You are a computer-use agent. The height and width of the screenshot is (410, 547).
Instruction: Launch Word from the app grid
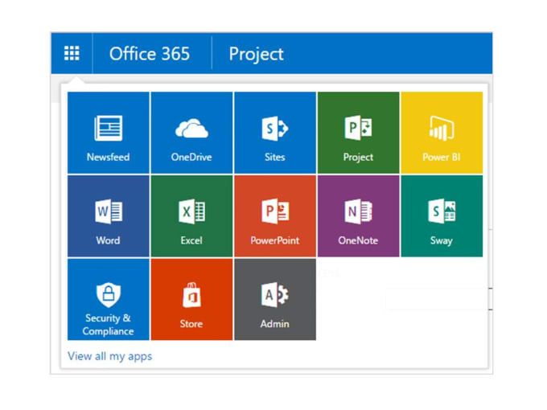tap(109, 216)
